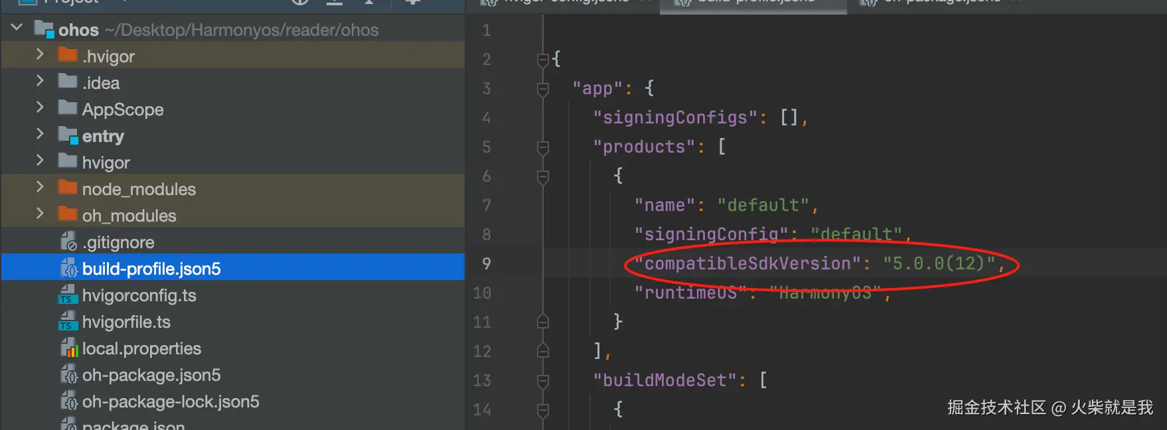
Task: Click line number 13 in the gutter
Action: click(x=482, y=380)
